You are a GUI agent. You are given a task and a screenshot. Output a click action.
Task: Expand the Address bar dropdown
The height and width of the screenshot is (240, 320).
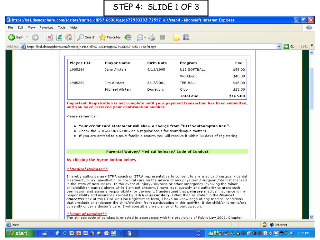pos(279,47)
